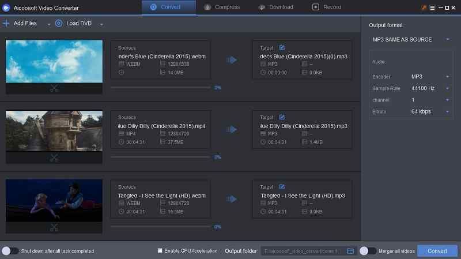Click the '1.4MB' target file size
The image size is (461, 259).
tap(316, 142)
